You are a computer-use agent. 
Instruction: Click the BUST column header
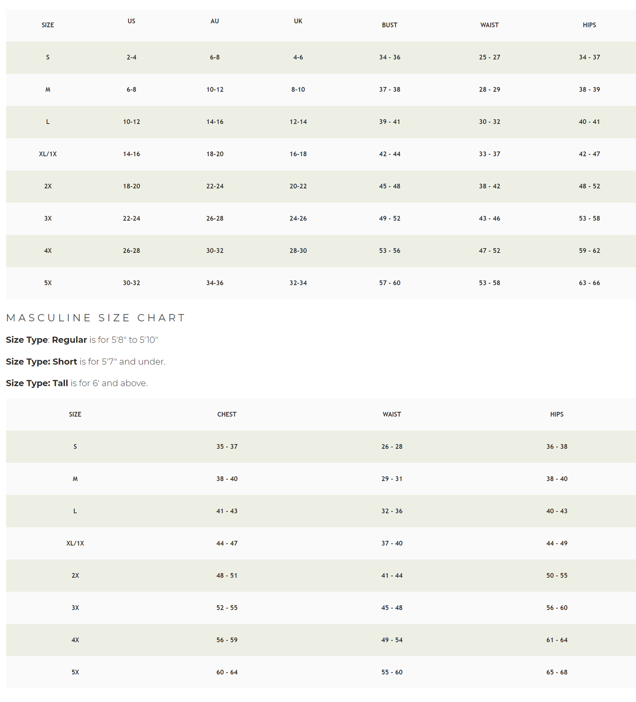coord(389,25)
